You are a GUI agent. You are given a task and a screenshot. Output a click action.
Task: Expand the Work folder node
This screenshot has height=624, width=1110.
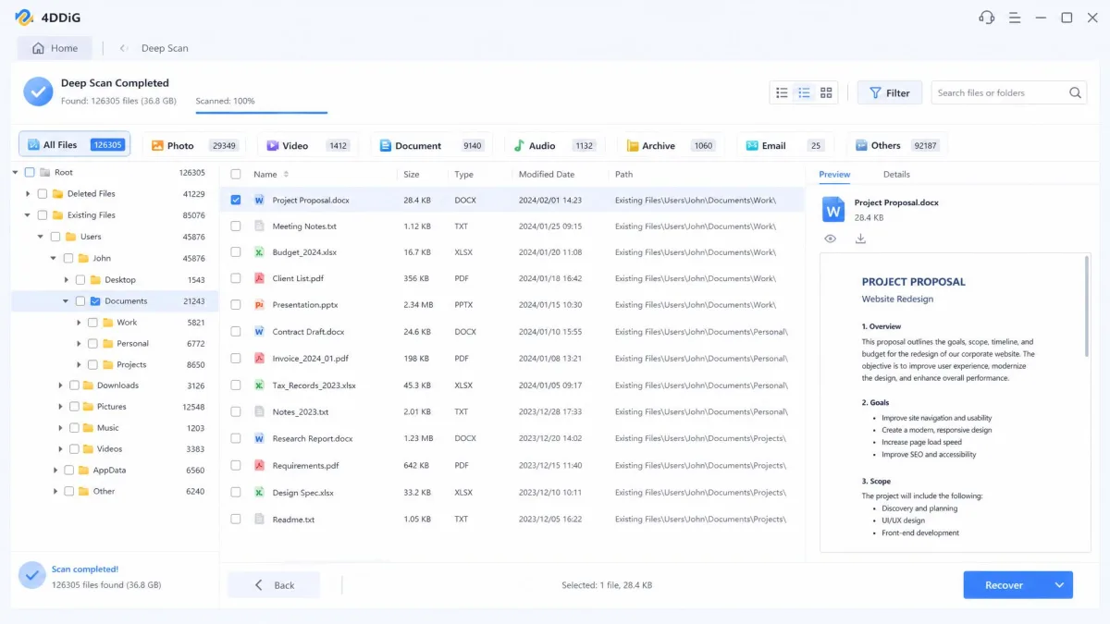[x=79, y=323]
